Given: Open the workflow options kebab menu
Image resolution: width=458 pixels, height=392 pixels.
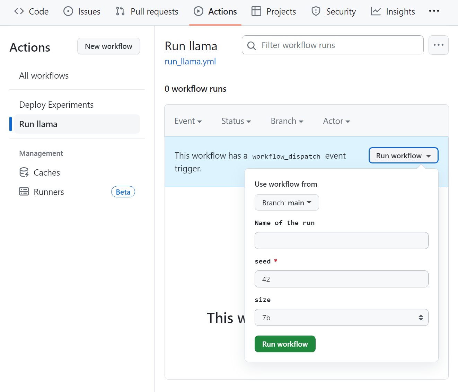Looking at the screenshot, I should click(439, 45).
